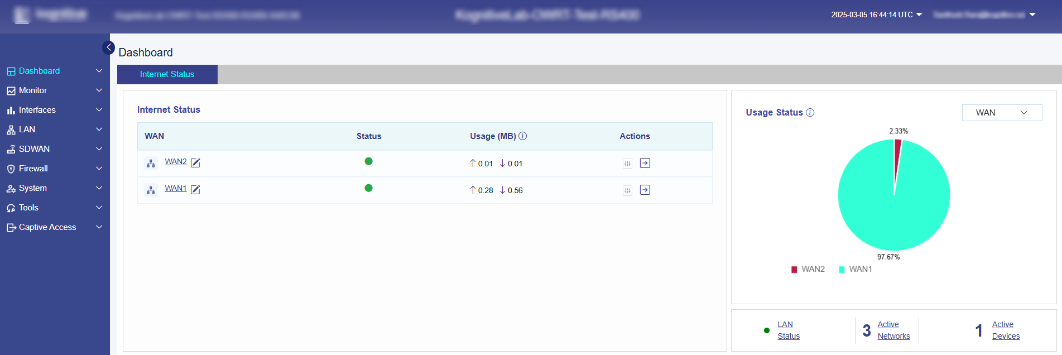The width and height of the screenshot is (1062, 355).
Task: Click the edit icon next to WAN1
Action: [195, 190]
